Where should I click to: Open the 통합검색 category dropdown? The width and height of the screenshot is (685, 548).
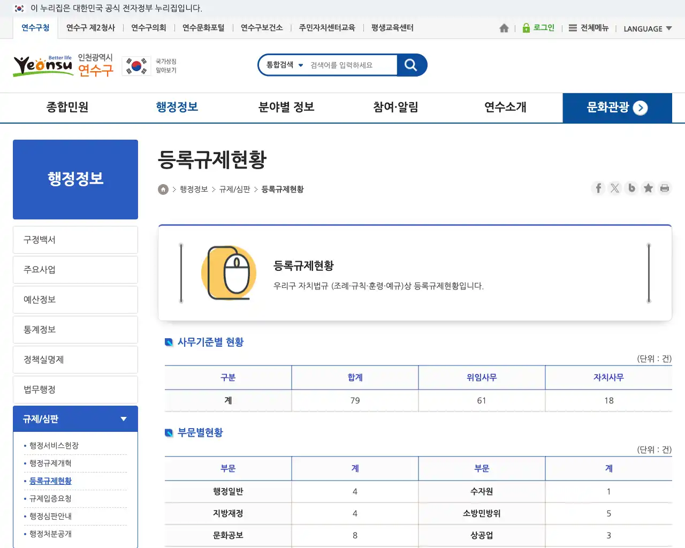285,65
